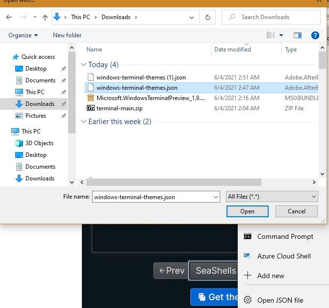
Task: Select Quick access in the navigation pane
Action: [38, 57]
